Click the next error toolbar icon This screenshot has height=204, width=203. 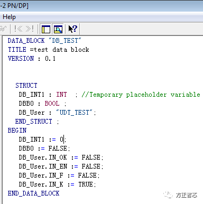30,29
